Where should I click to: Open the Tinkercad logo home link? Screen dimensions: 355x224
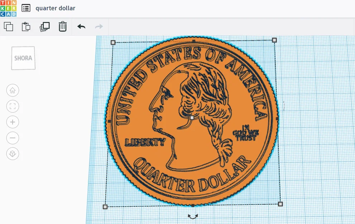pyautogui.click(x=8, y=8)
